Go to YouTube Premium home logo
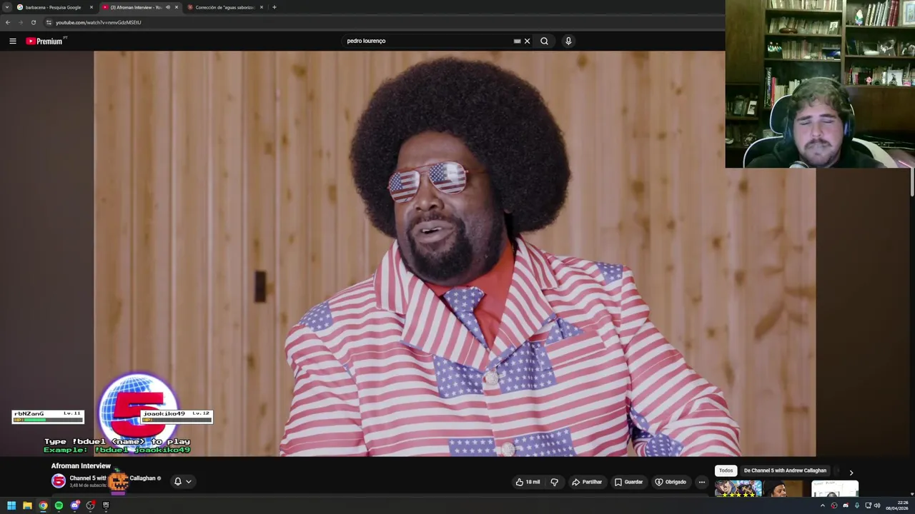The height and width of the screenshot is (514, 915). [45, 41]
